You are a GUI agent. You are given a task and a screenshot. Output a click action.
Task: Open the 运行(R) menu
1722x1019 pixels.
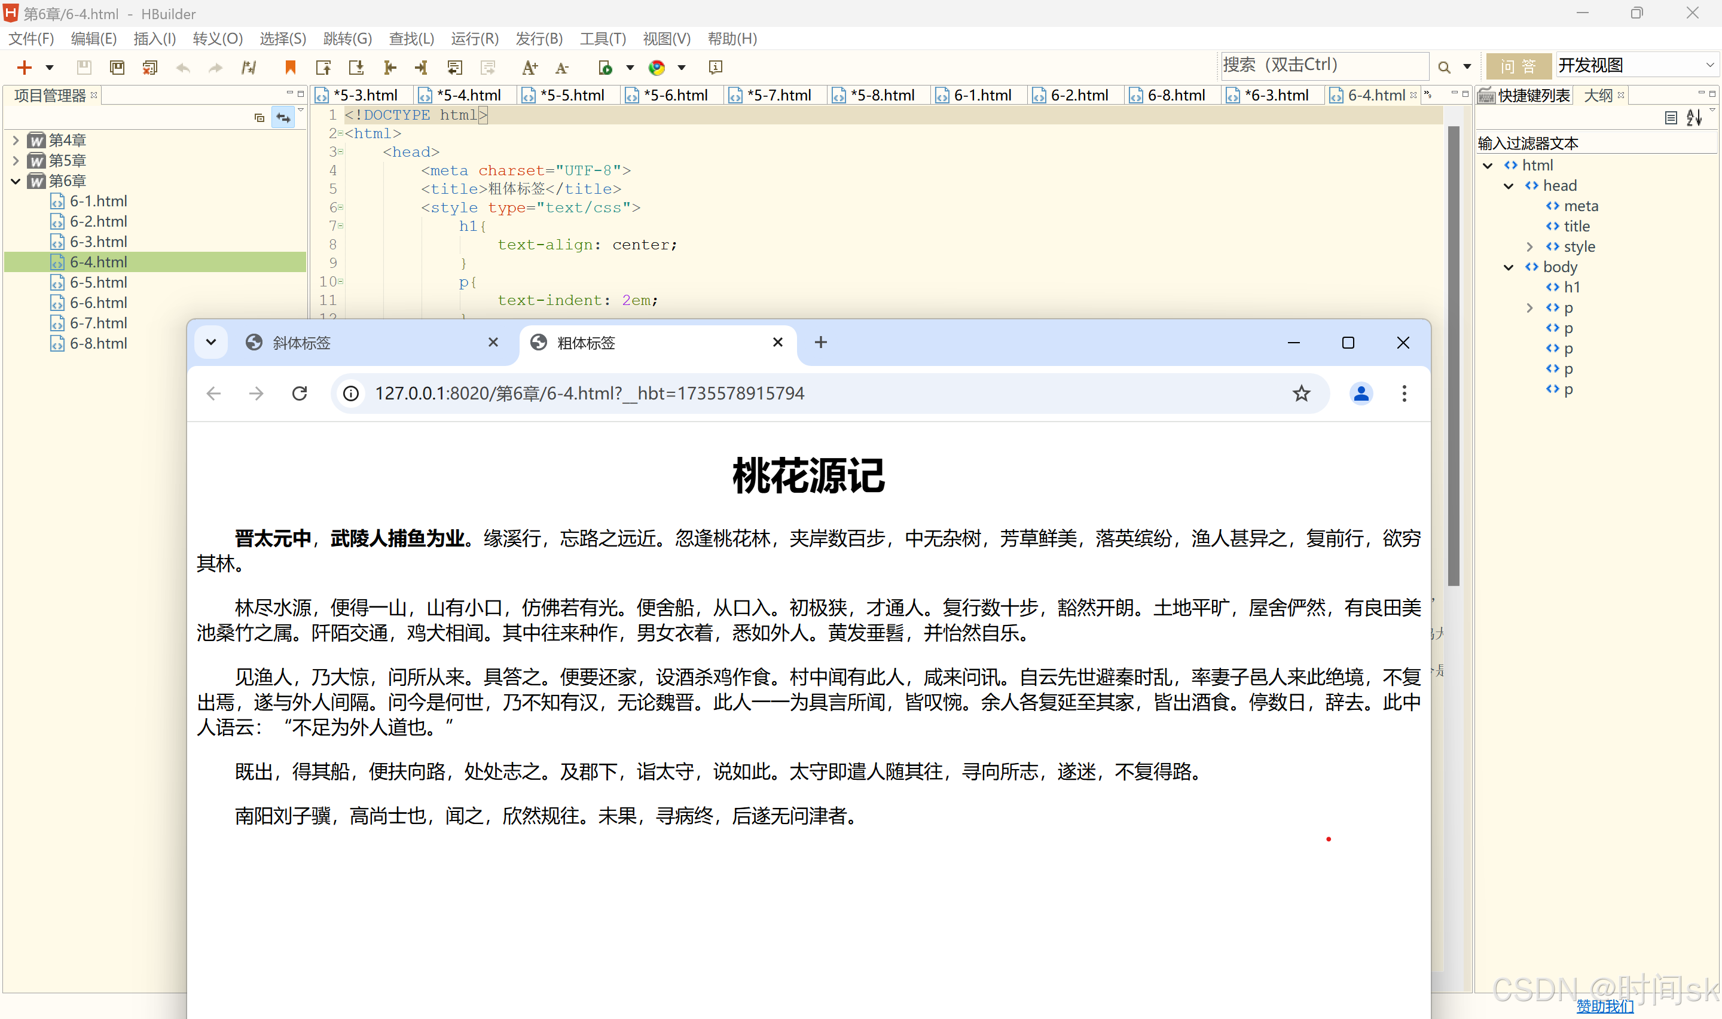(474, 38)
